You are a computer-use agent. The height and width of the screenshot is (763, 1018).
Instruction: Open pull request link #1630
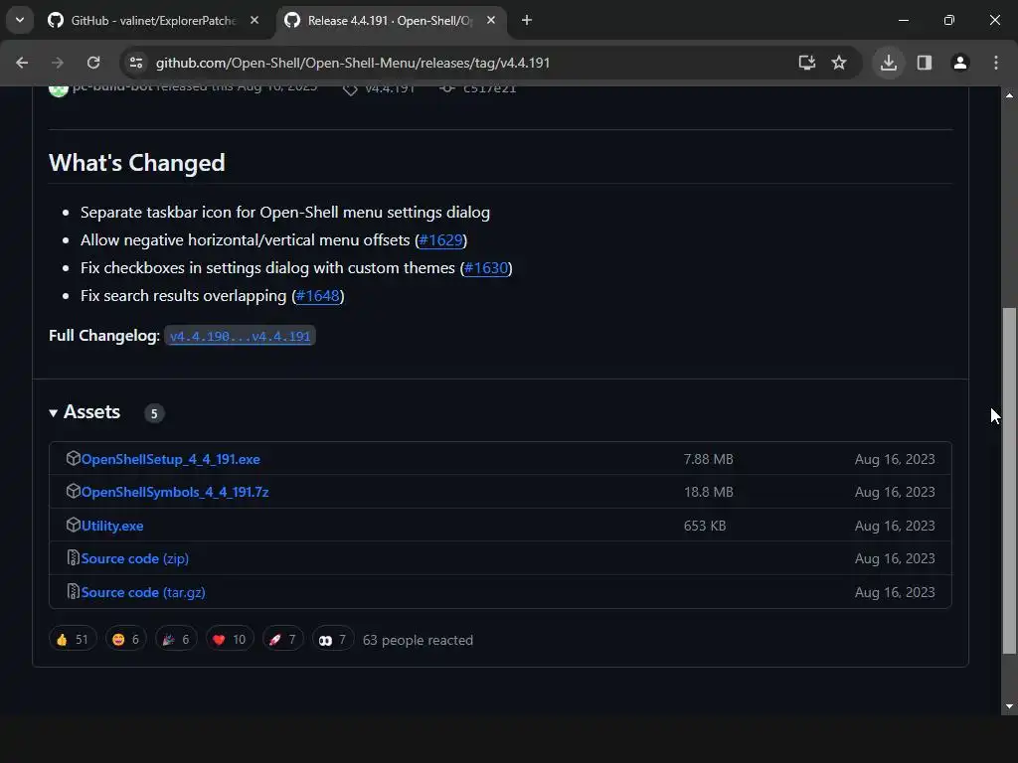(x=486, y=268)
